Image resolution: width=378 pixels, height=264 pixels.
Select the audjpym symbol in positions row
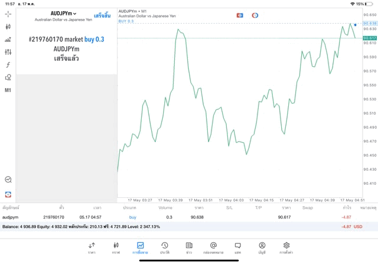tap(11, 217)
